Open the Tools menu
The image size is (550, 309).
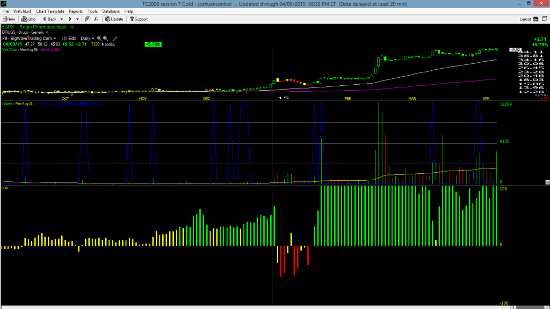click(92, 11)
